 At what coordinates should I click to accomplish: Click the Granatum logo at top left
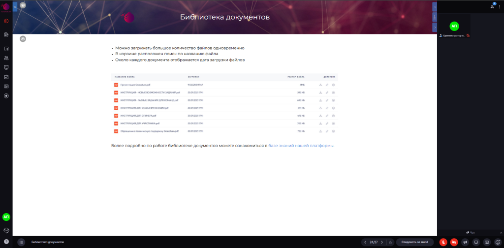click(6, 7)
